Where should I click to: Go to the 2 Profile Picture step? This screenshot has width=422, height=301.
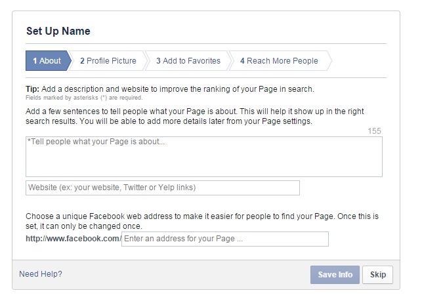108,61
